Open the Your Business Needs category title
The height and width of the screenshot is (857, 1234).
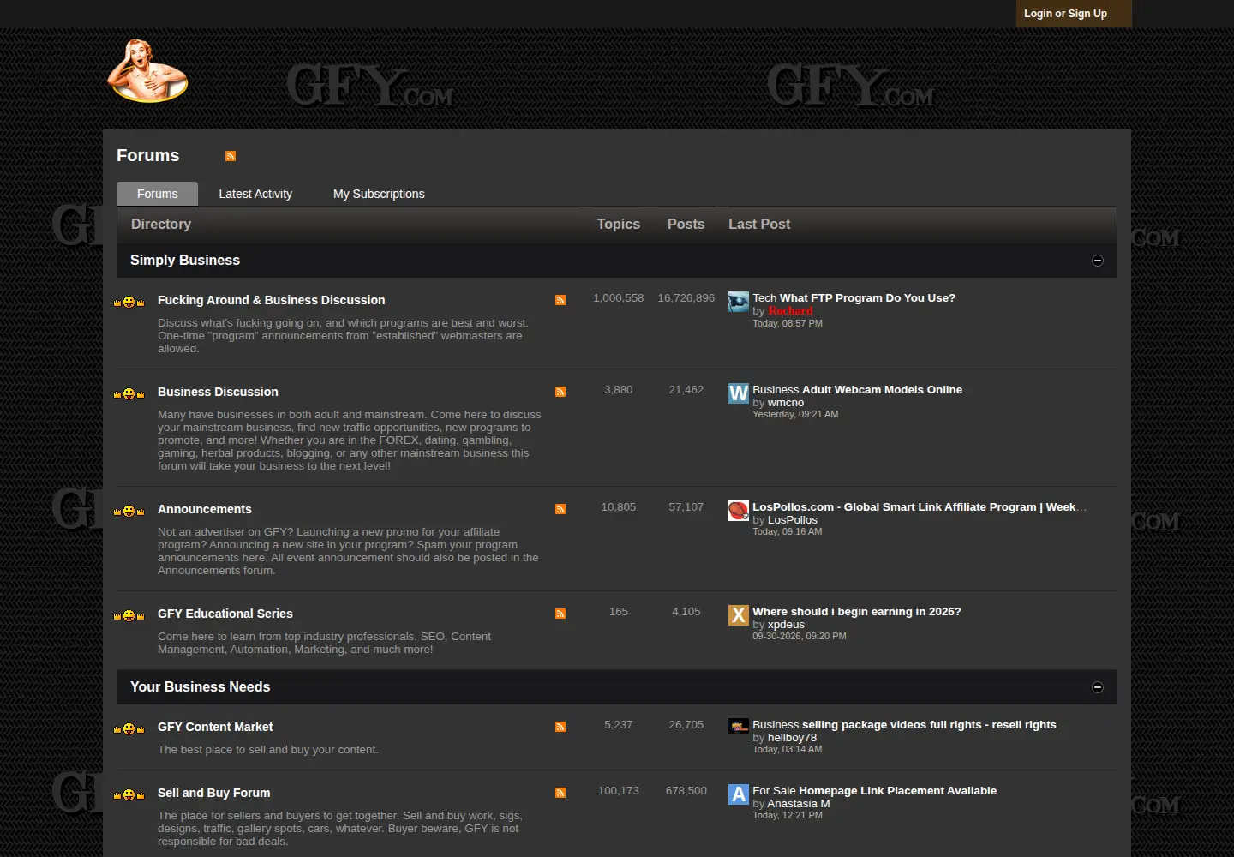(200, 687)
